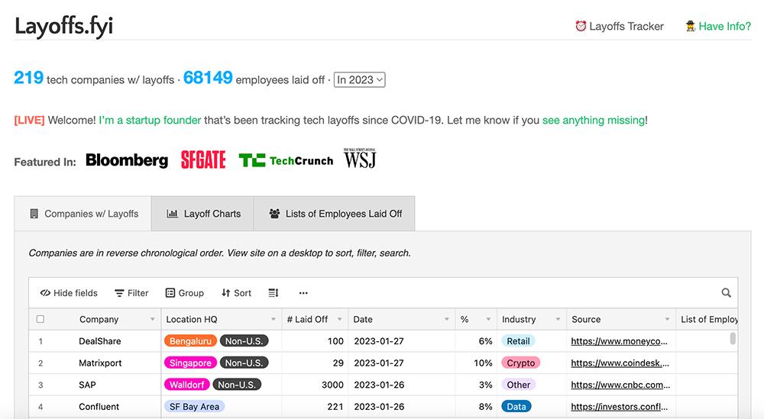Click the pink Walldorf tag

pos(186,385)
